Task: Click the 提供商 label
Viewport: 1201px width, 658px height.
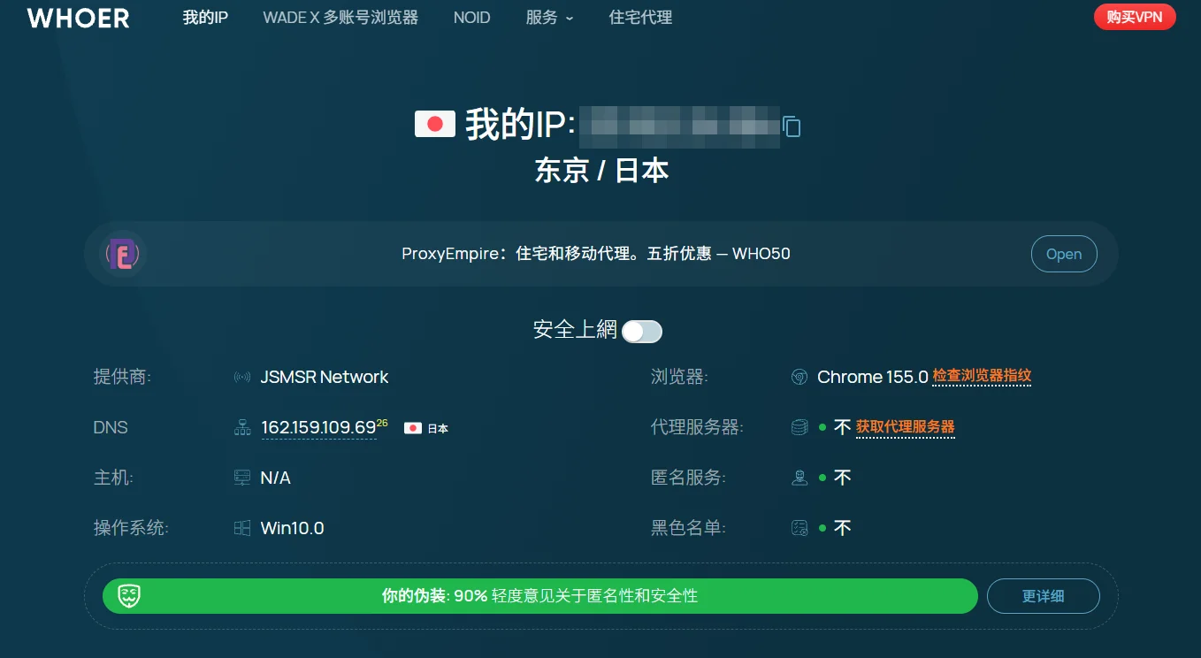Action: pyautogui.click(x=122, y=377)
